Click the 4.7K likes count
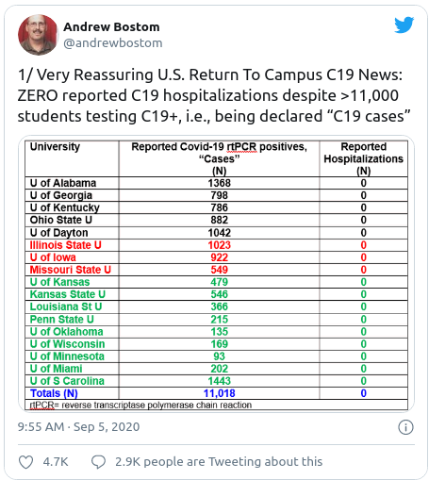The image size is (429, 480). [56, 462]
